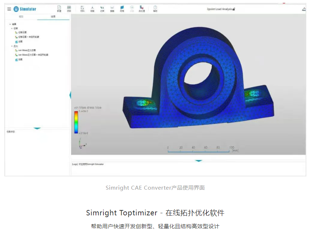Open the 项目 (Project) list icon
The width and height of the screenshot is (317, 230).
point(69,9)
